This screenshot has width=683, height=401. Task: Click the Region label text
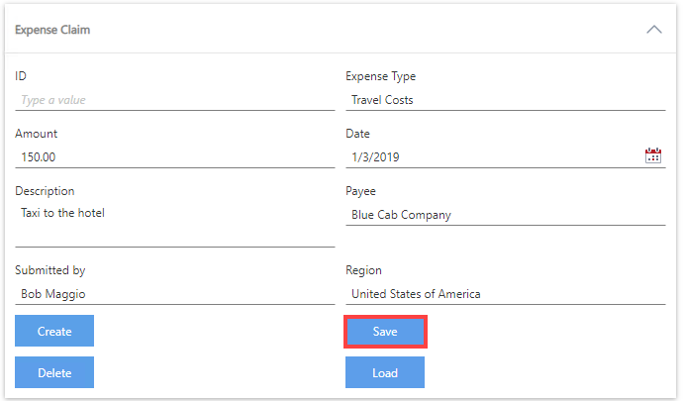363,270
